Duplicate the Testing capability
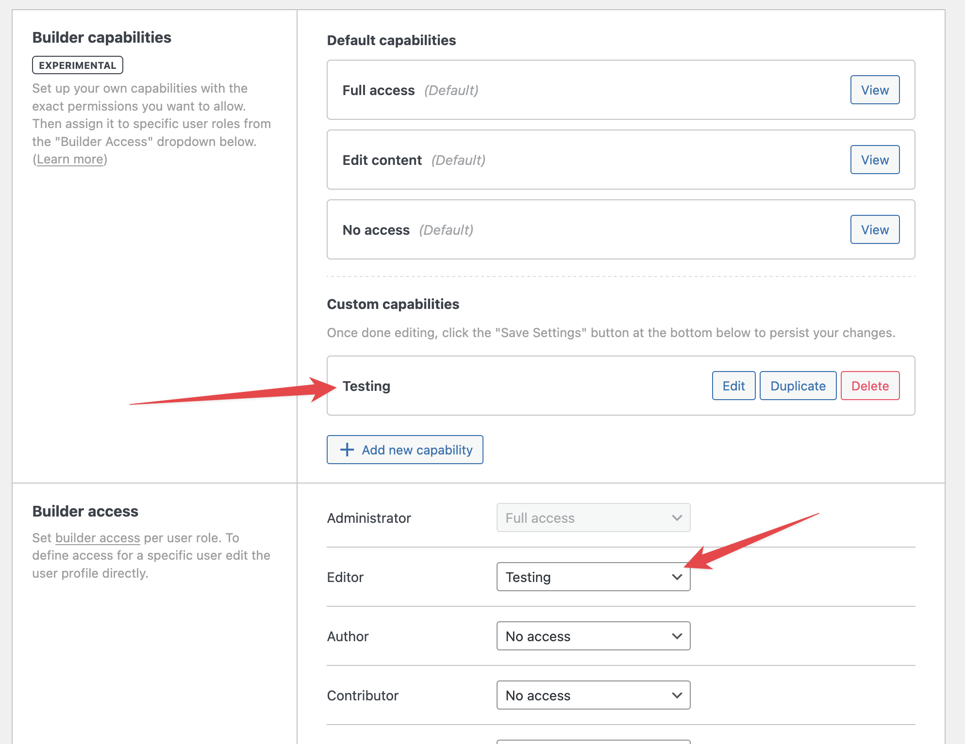The width and height of the screenshot is (965, 744). click(798, 386)
